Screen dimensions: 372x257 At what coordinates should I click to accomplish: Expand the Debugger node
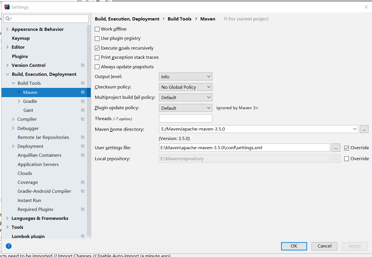point(13,128)
